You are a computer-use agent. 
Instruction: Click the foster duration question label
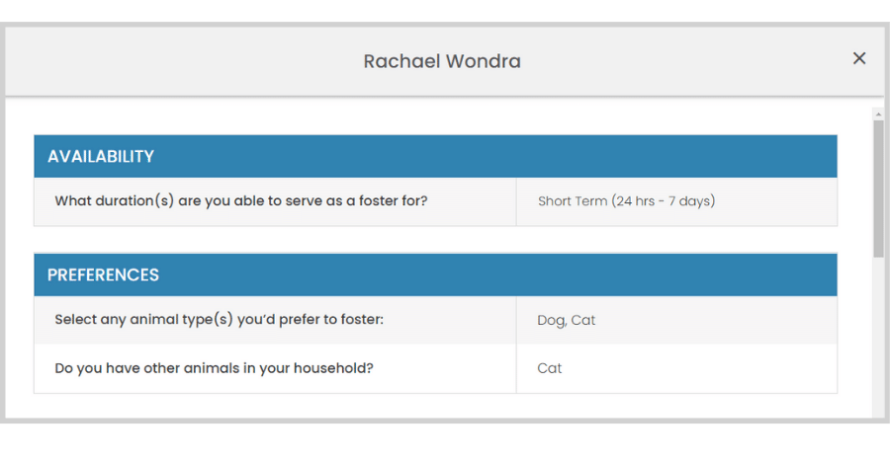point(241,201)
